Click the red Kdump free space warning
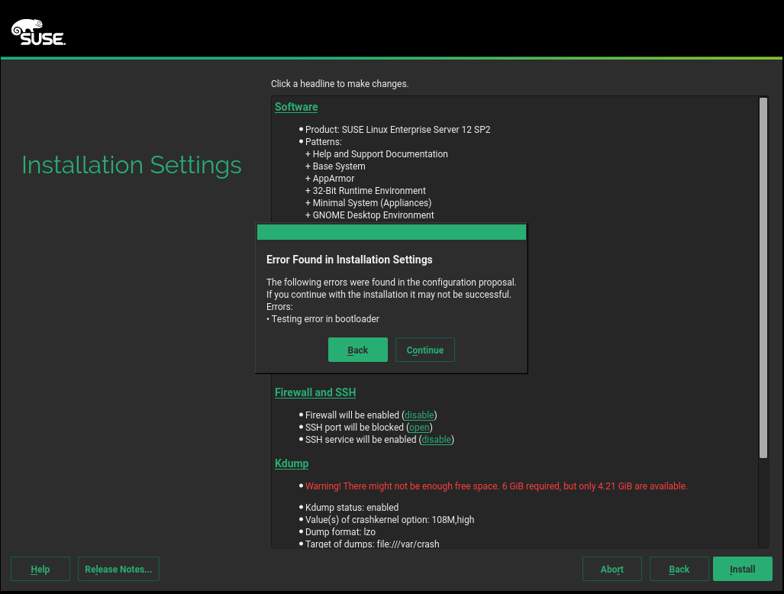This screenshot has width=784, height=594. (x=496, y=486)
